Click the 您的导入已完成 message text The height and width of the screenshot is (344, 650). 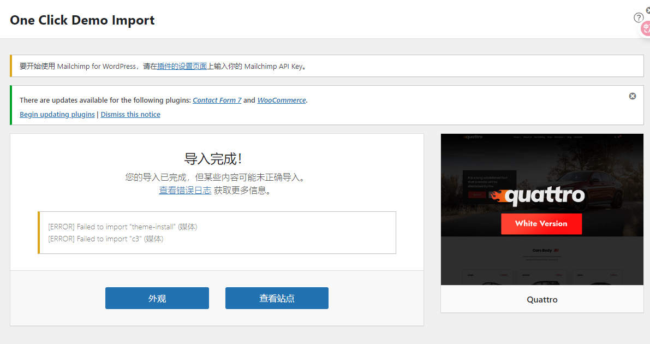pyautogui.click(x=216, y=177)
